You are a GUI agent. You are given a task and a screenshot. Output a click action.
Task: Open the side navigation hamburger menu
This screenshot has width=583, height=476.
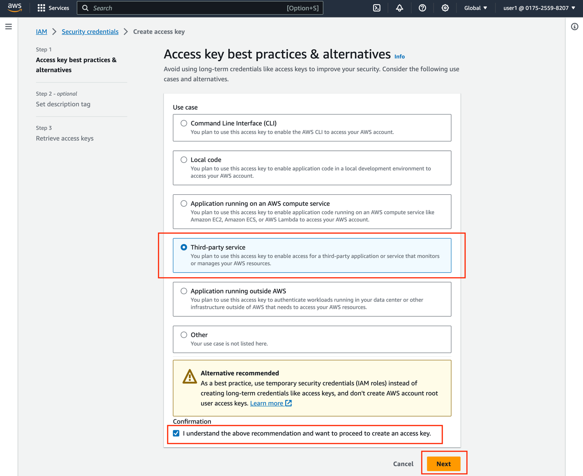(x=9, y=26)
